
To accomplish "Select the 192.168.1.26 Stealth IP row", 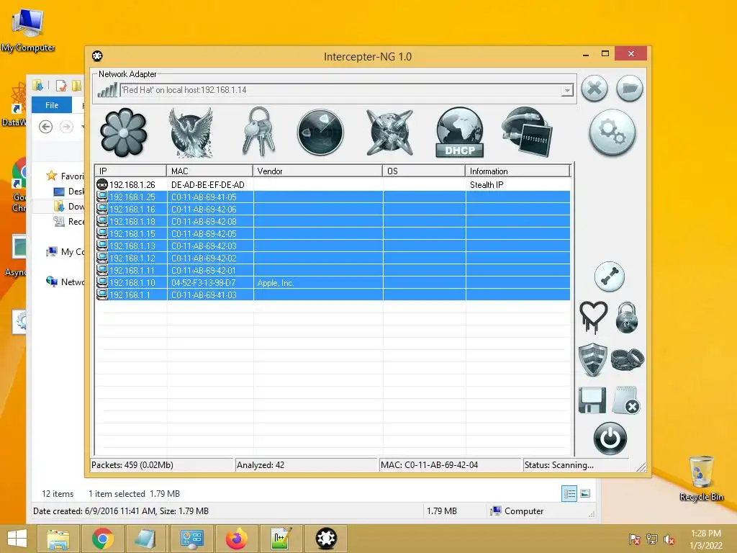I will click(x=333, y=185).
